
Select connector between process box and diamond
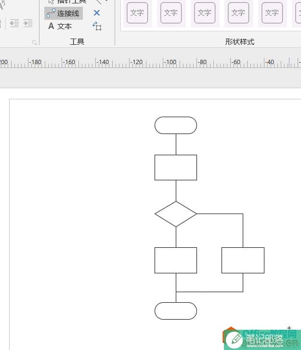pyautogui.click(x=176, y=191)
